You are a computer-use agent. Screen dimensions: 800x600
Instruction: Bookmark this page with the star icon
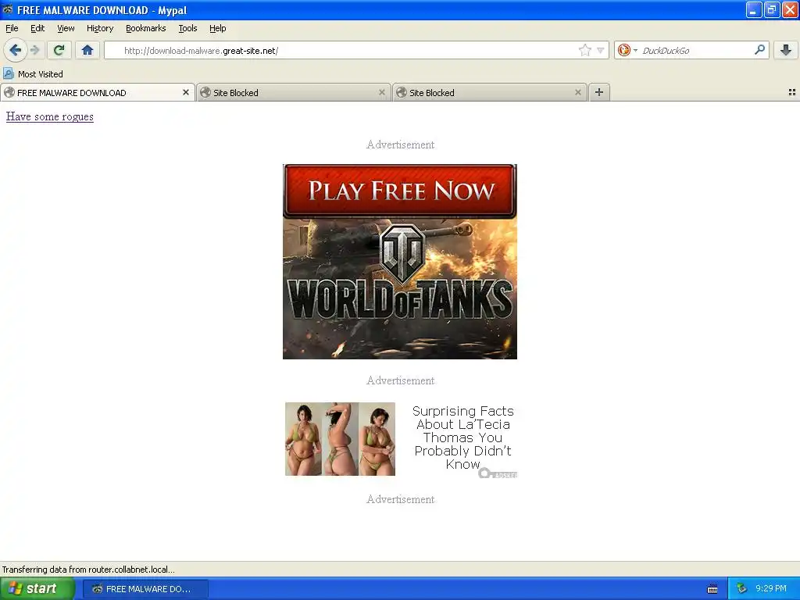[584, 50]
